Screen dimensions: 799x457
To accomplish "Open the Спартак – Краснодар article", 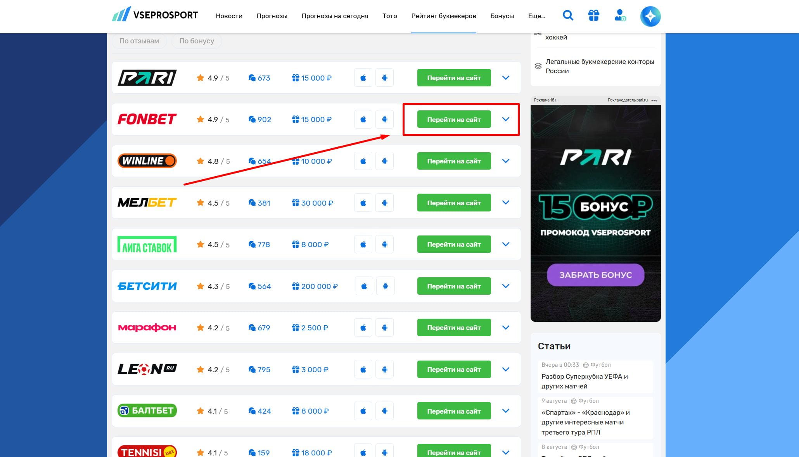I will 585,422.
